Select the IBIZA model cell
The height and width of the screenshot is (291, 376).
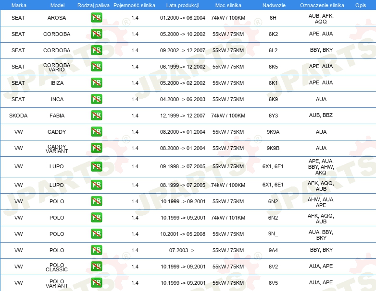point(57,83)
